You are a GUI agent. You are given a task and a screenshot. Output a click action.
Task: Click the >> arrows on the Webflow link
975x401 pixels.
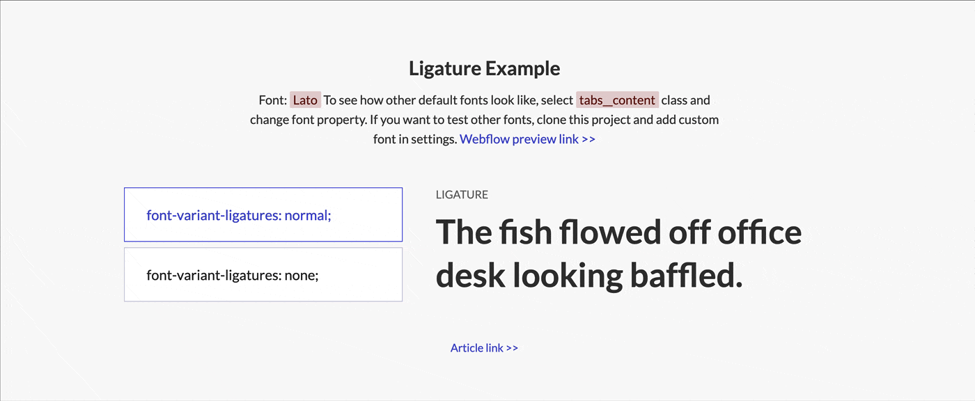[x=587, y=139]
